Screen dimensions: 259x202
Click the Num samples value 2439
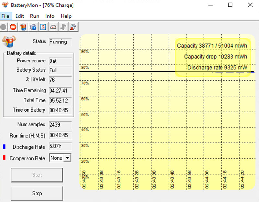[x=60, y=125]
